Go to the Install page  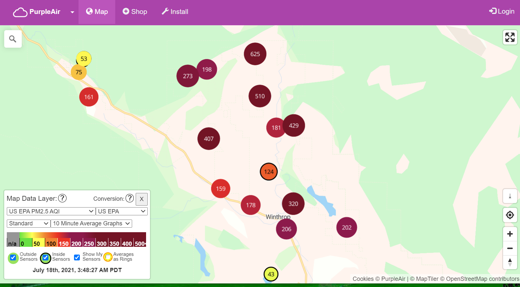coord(175,12)
